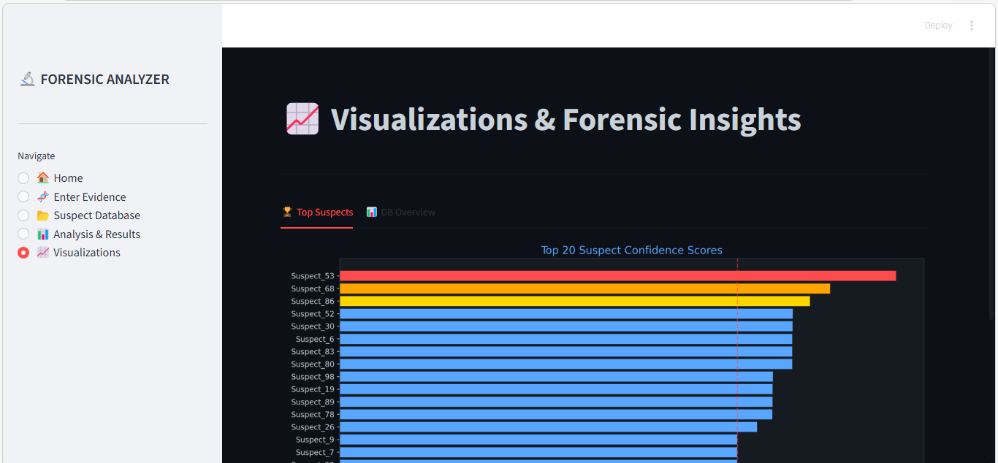This screenshot has height=463, width=998.
Task: Click the Suspect_26 axis label
Action: pos(313,427)
